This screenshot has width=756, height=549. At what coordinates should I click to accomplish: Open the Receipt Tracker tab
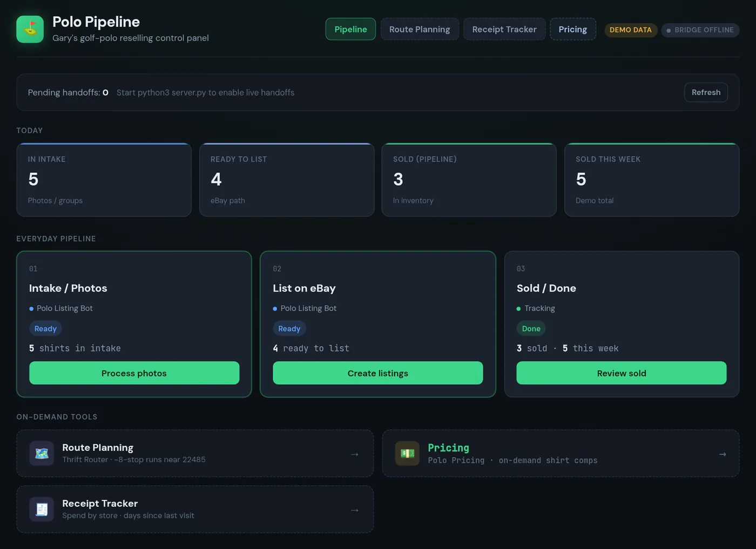click(x=504, y=29)
